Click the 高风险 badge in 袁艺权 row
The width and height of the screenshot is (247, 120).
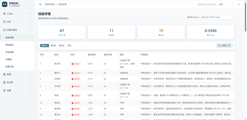tap(75, 64)
